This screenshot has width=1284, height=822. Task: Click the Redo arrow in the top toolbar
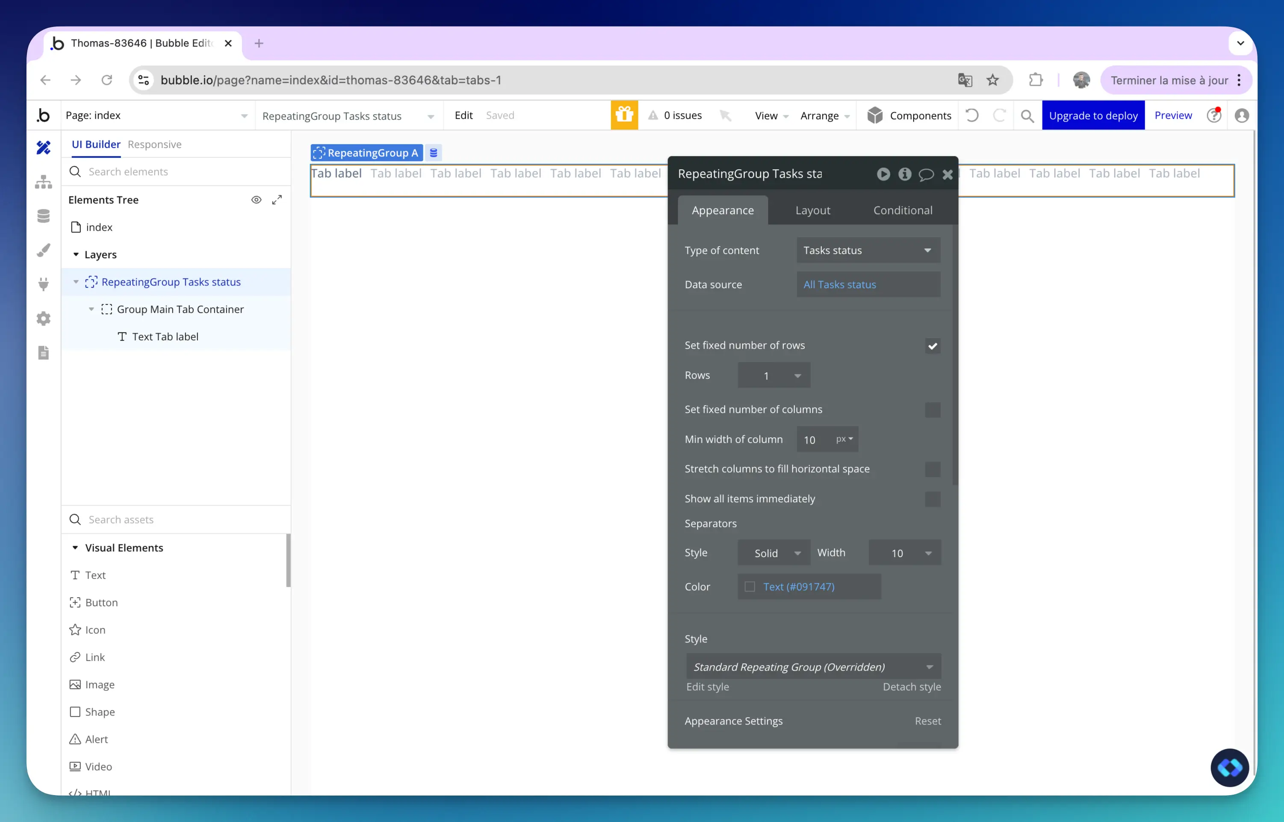pyautogui.click(x=999, y=115)
